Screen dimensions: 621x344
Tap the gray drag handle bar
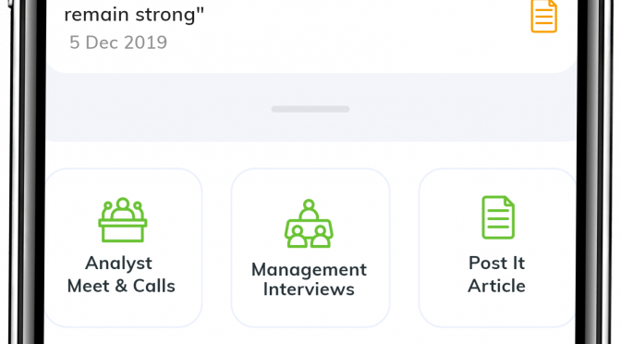click(x=310, y=109)
